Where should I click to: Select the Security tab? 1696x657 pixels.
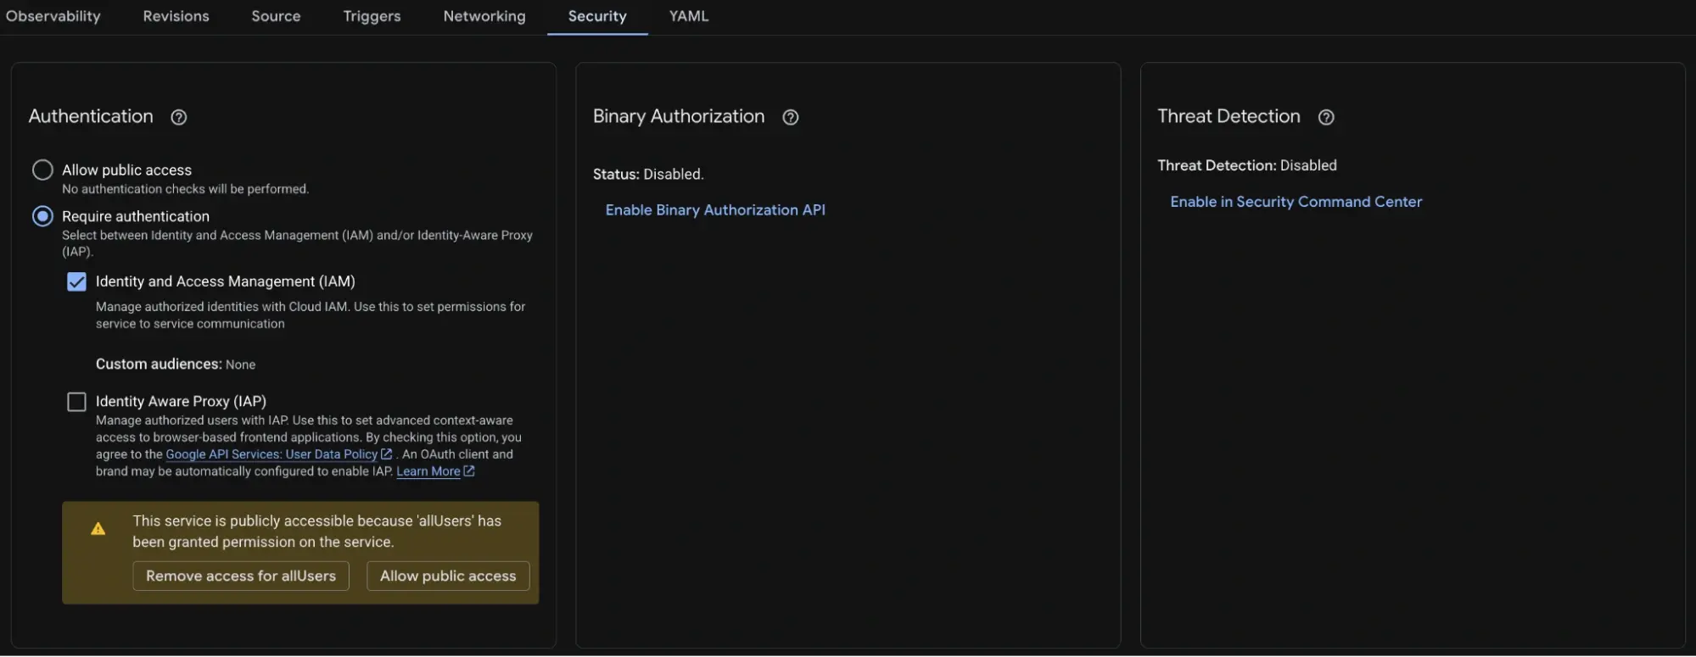click(x=597, y=16)
